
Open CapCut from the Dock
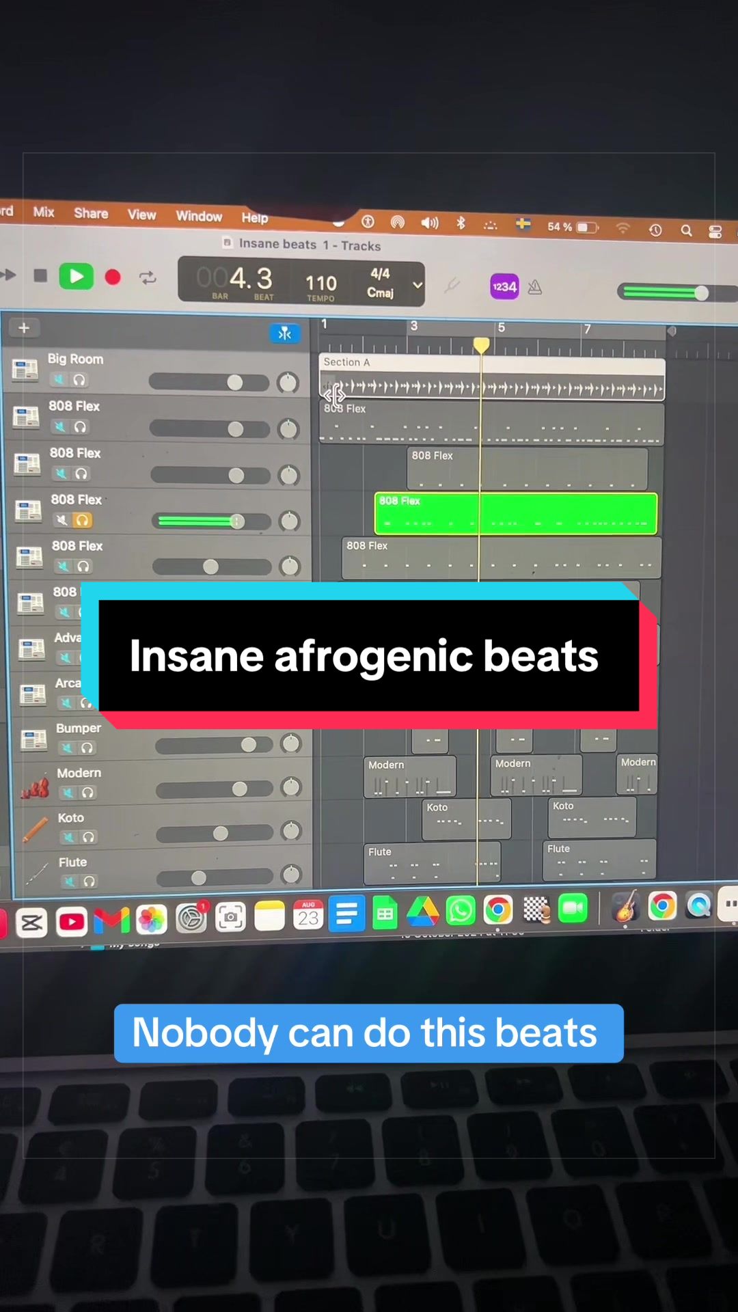pos(31,923)
